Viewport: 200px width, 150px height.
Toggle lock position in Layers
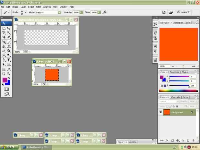point(174,106)
